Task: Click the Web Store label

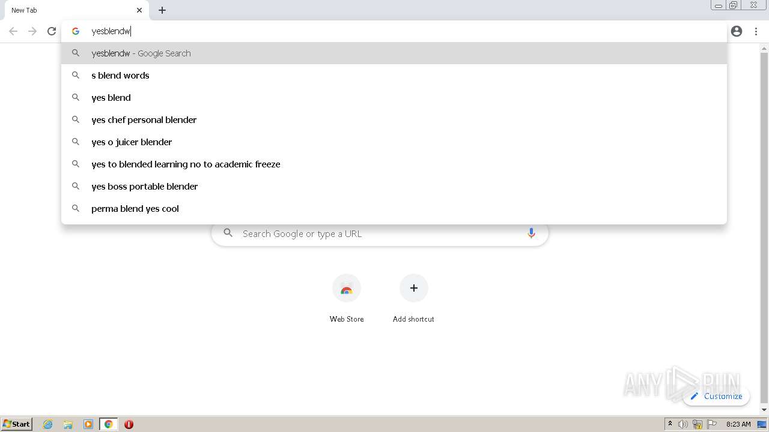Action: pos(347,319)
